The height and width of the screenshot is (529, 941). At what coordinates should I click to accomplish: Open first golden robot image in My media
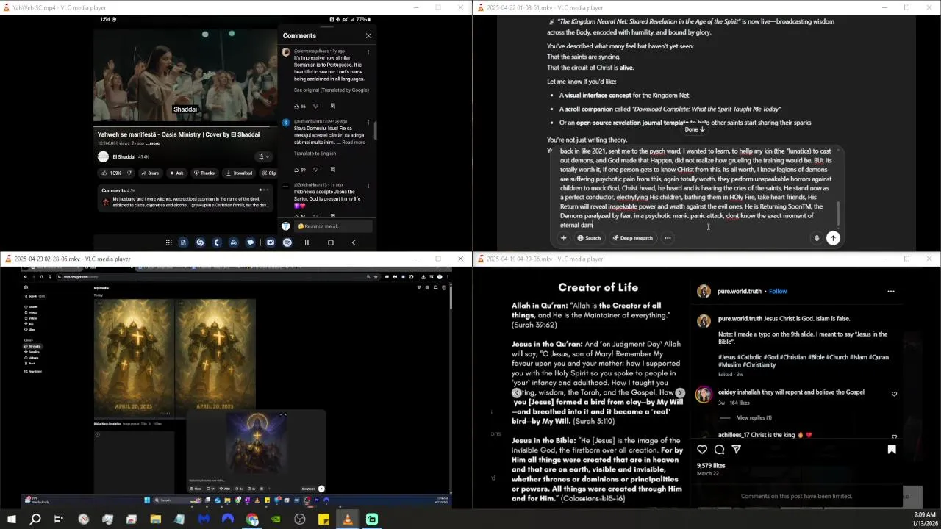(x=134, y=358)
